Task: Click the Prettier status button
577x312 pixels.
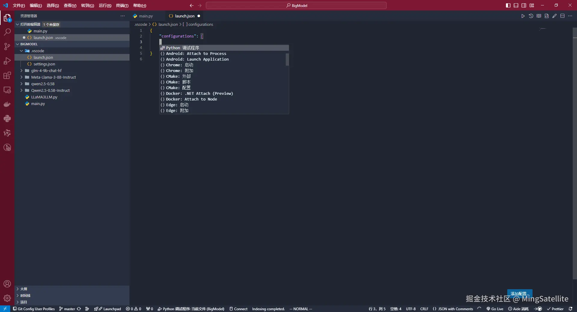Action: click(555, 309)
